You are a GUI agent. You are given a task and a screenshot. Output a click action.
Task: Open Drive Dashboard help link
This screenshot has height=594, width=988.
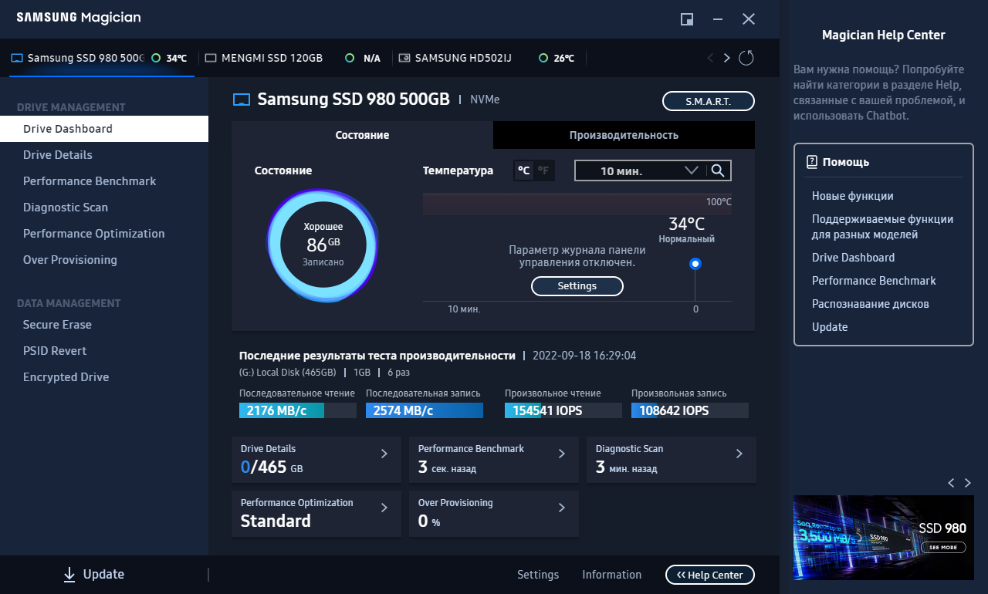tap(854, 258)
